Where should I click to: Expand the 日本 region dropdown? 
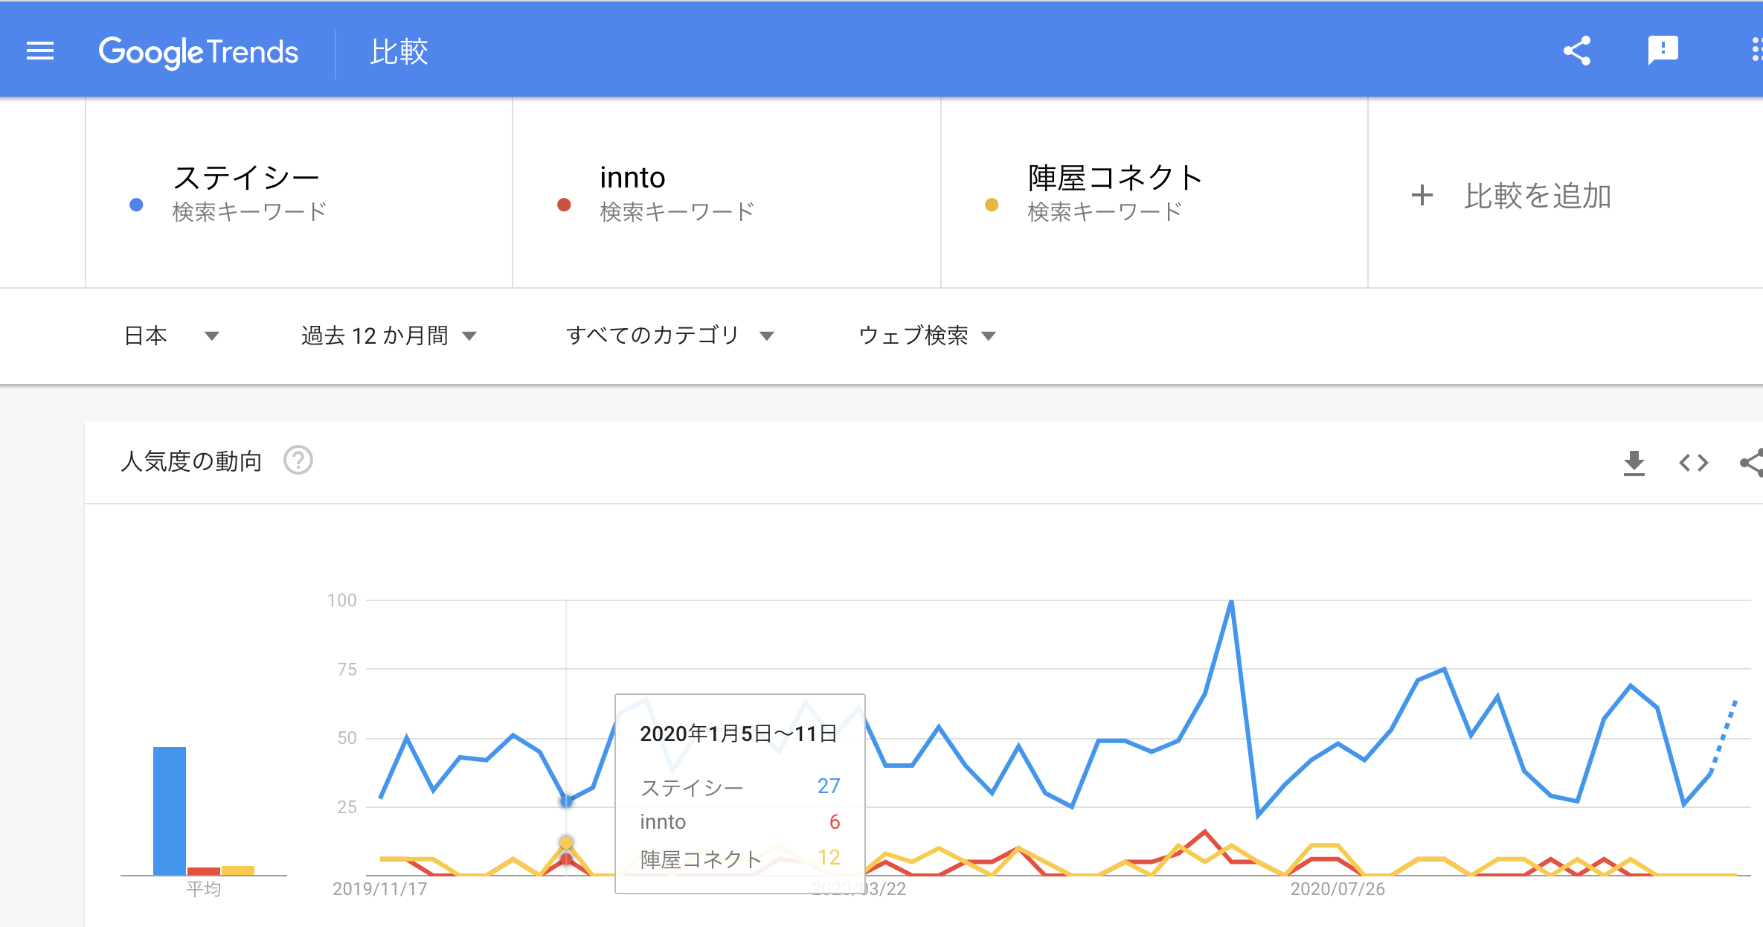(x=172, y=336)
